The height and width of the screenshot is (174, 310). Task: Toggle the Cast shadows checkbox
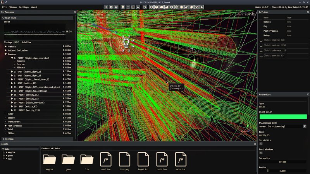coord(261,153)
